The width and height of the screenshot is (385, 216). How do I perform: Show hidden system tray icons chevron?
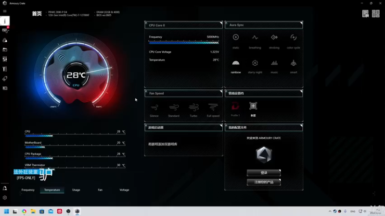[x=330, y=211]
